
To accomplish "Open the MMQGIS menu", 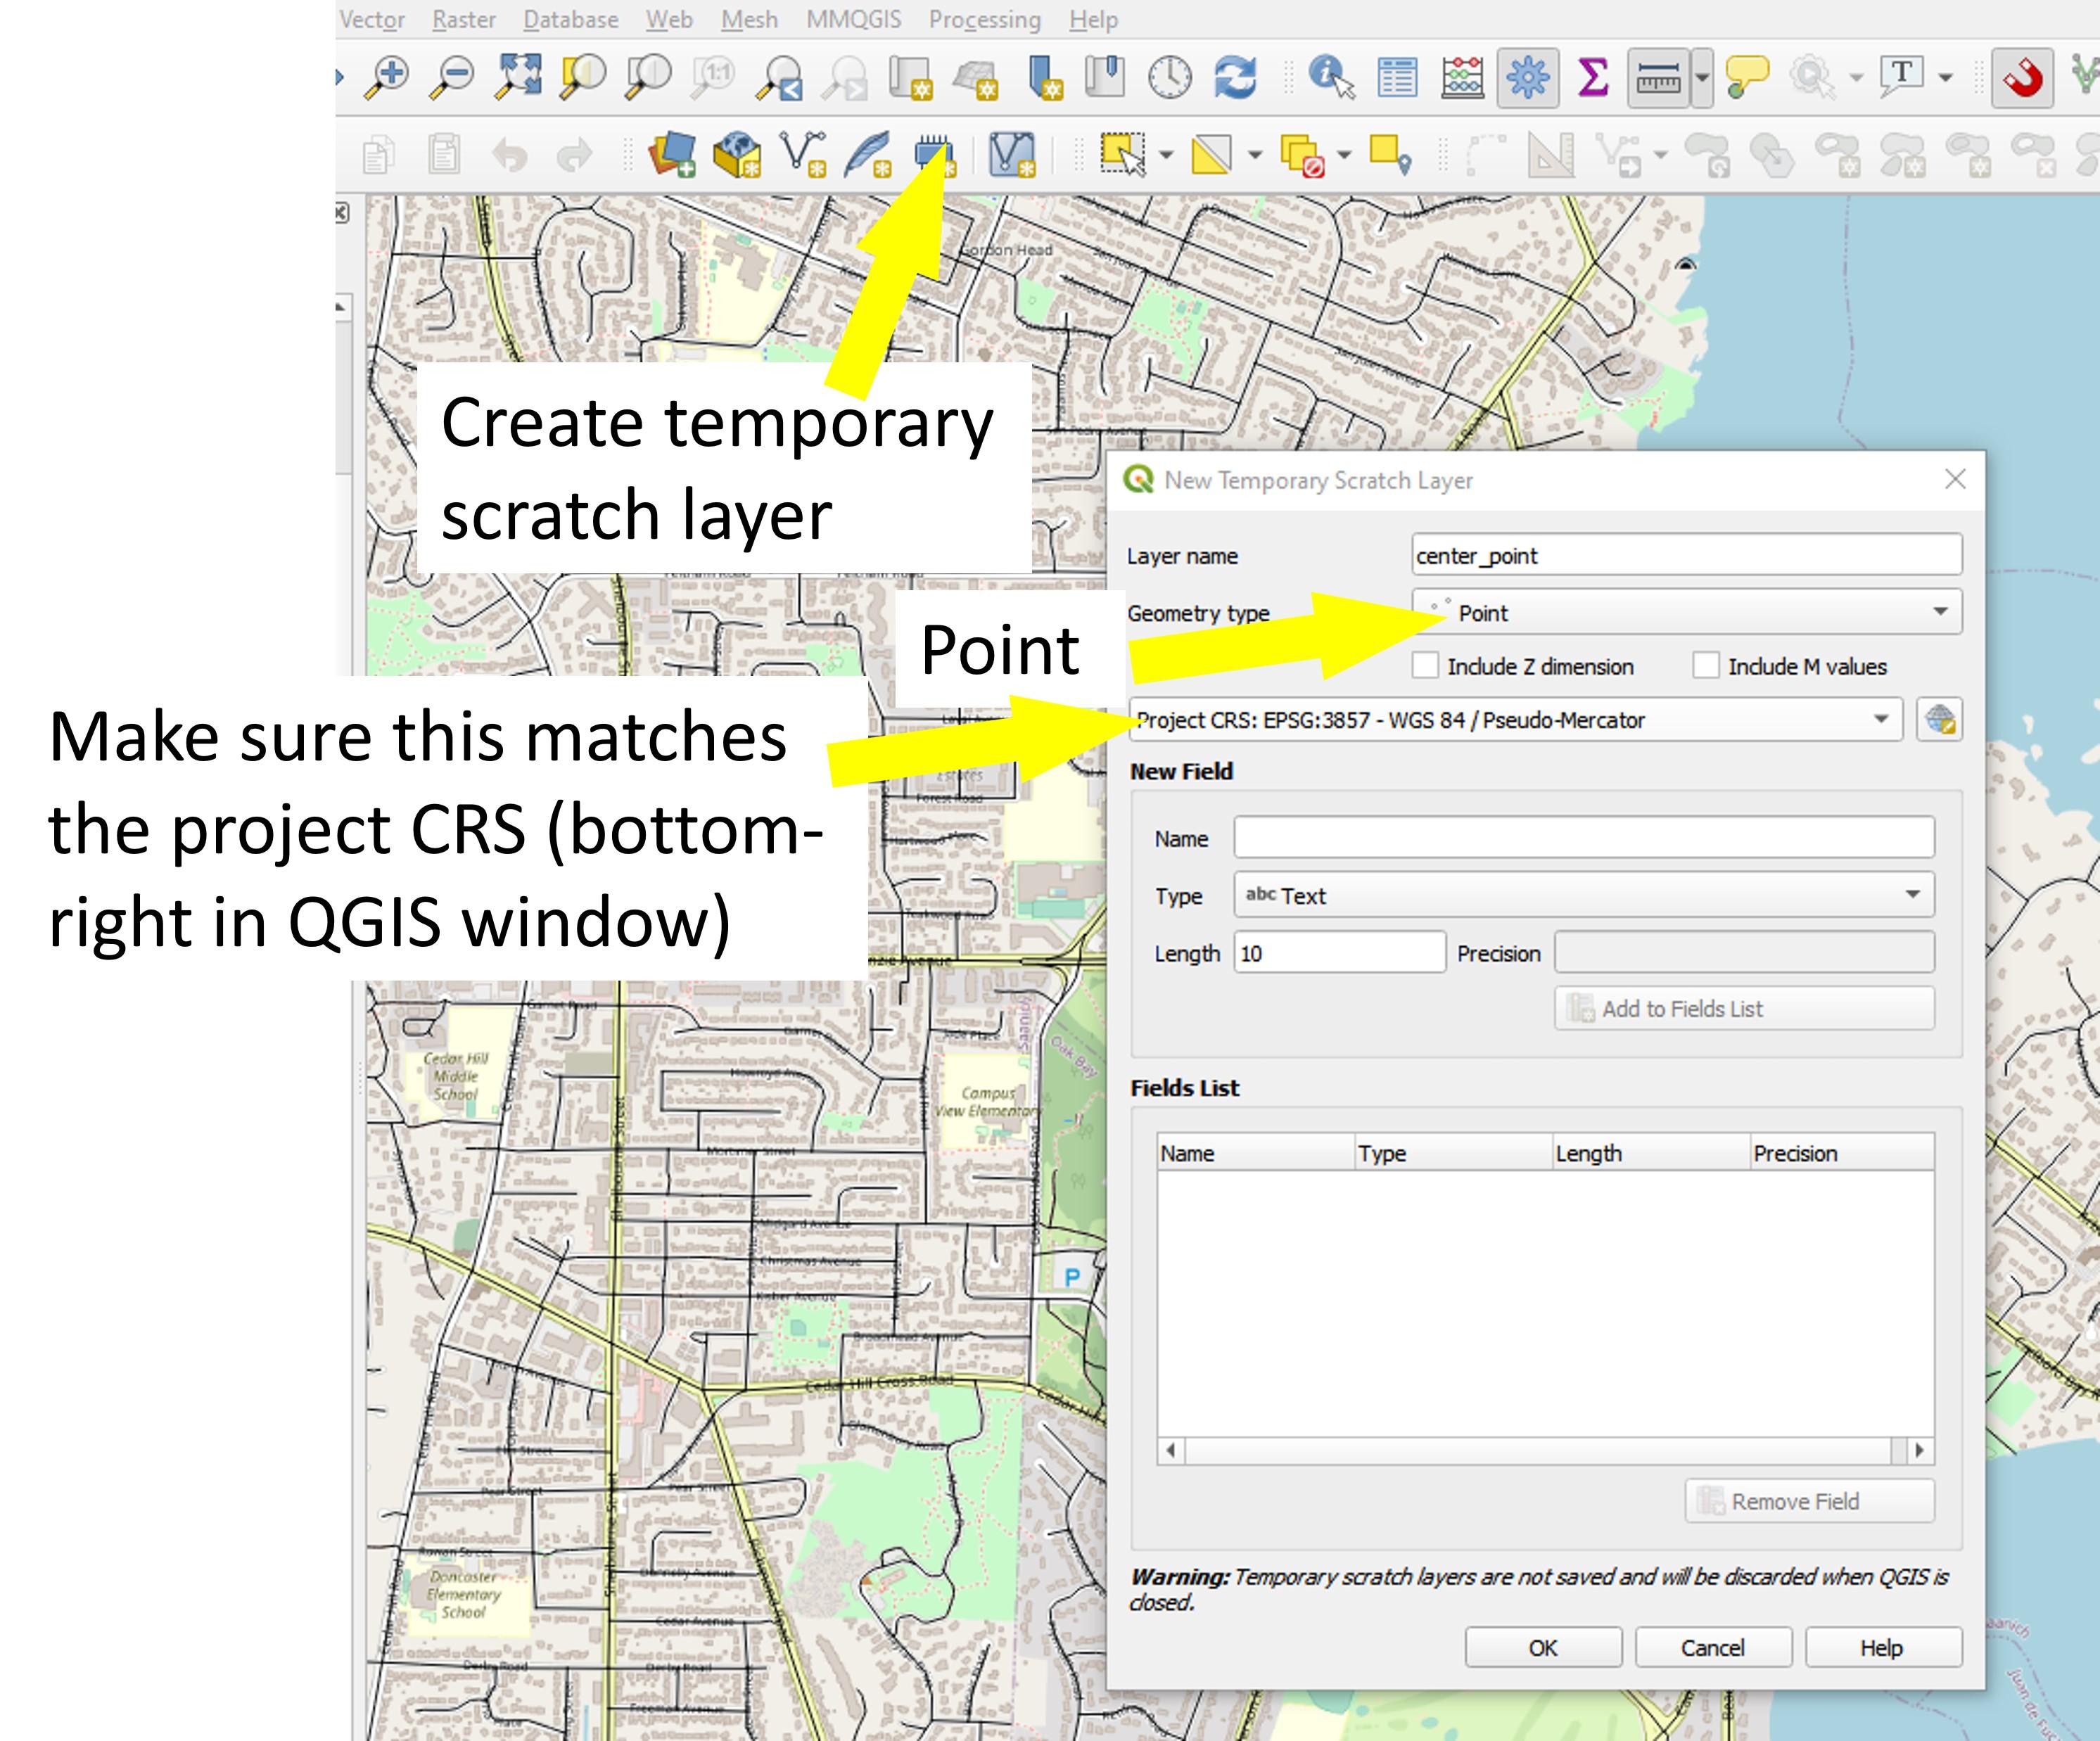I will (x=853, y=20).
